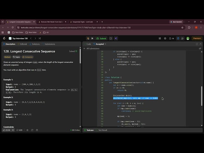Screen dimensions: 204x153
Task: Collapse the code panel with chevron
Action: [x=200, y=44]
